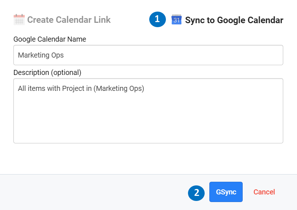Select the Sync to Google Calendar tab
Image resolution: width=297 pixels, height=210 pixels.
point(234,20)
